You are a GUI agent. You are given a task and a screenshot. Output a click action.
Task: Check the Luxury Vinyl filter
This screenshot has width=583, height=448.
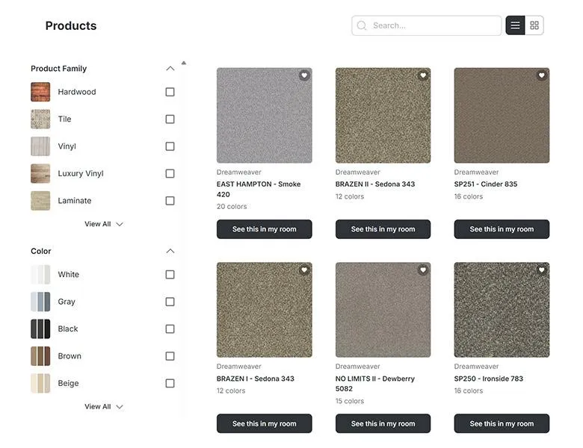point(170,173)
